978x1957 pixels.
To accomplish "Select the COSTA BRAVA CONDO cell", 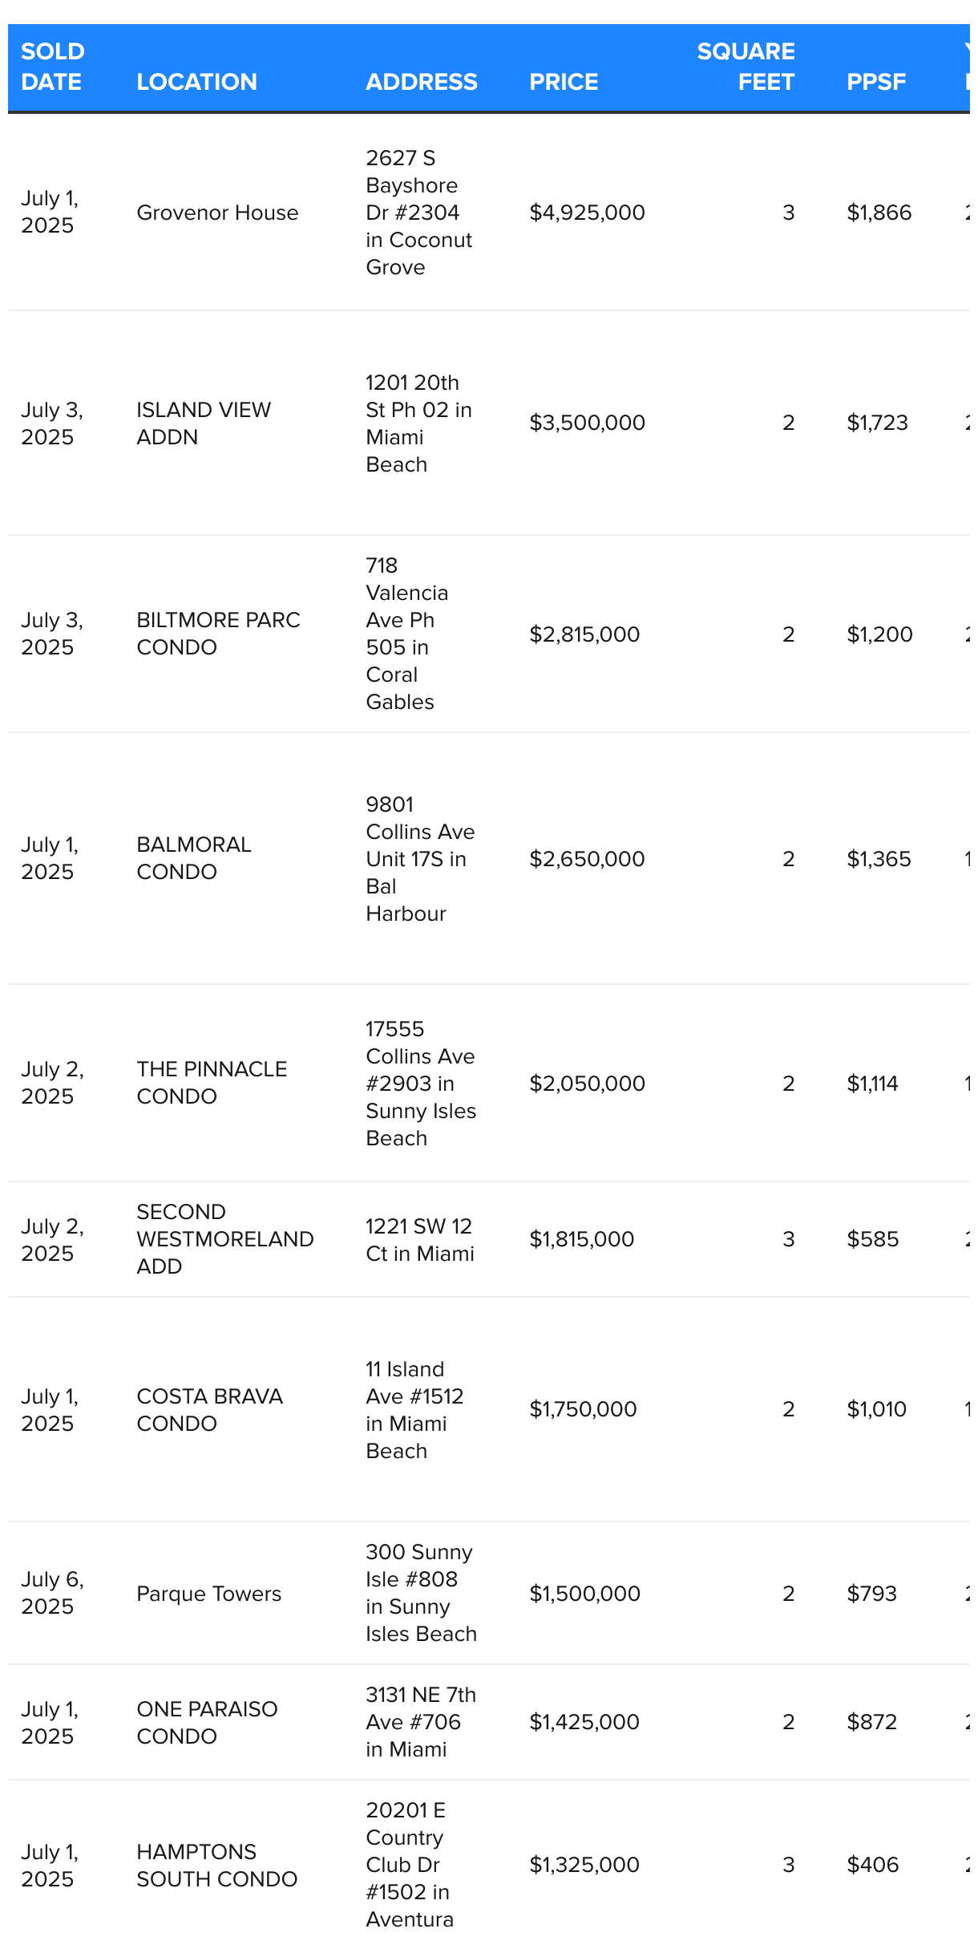I will click(209, 1410).
